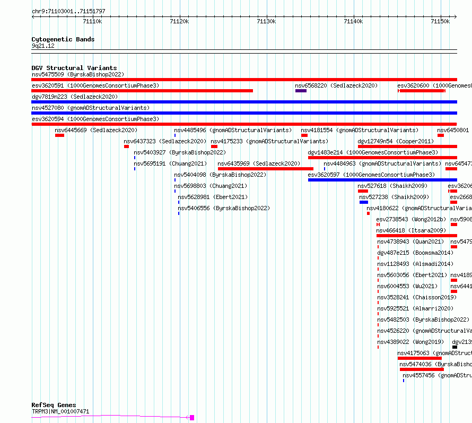Click the purple bar for nsv6568220
472x423 pixels.
[x=301, y=91]
